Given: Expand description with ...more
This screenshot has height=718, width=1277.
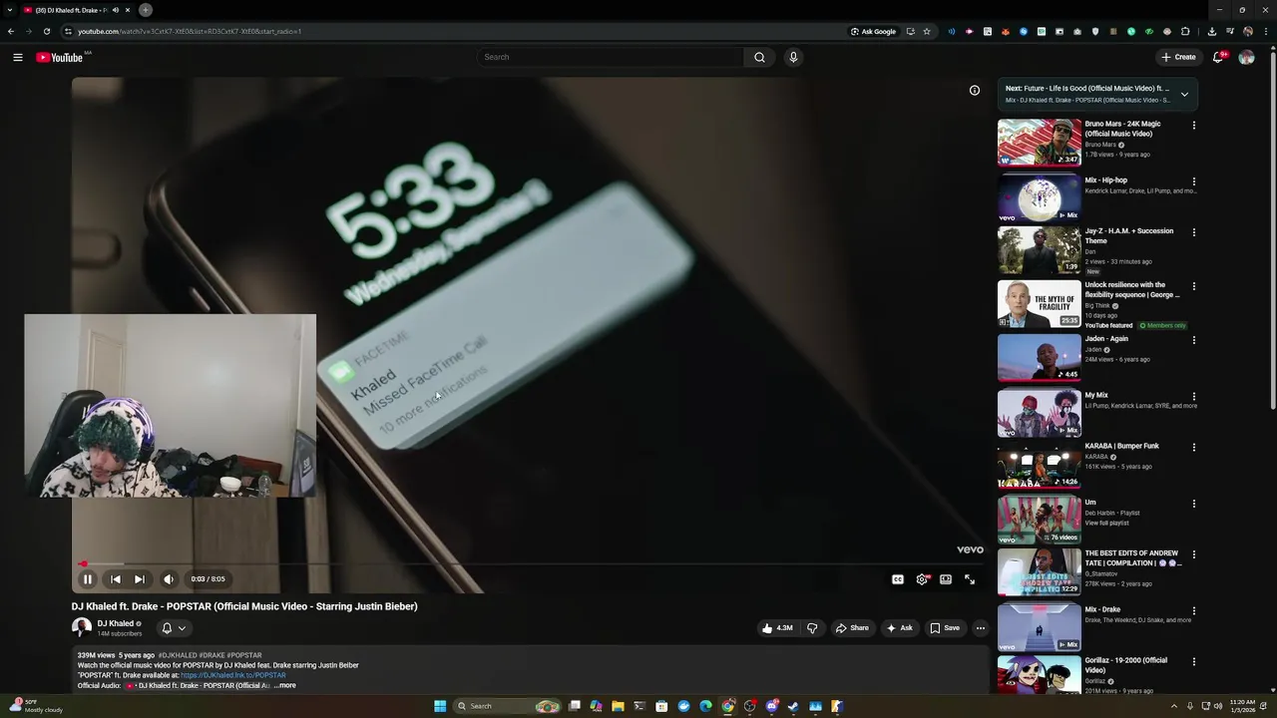Looking at the screenshot, I should coord(285,685).
